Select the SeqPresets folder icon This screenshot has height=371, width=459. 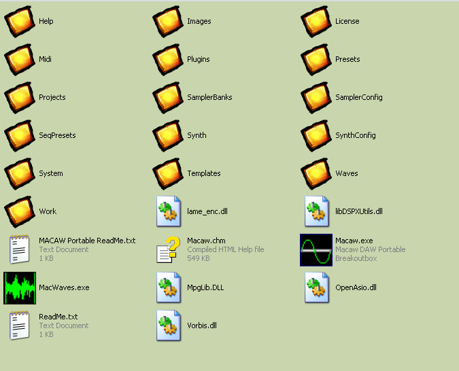point(20,135)
